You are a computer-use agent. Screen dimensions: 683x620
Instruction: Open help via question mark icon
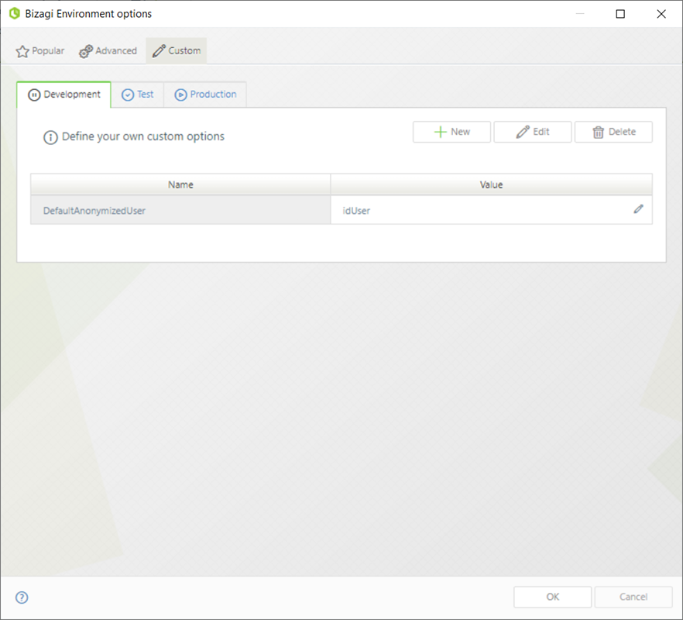tap(22, 598)
